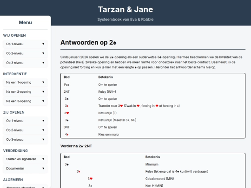The image size is (251, 188).
Task: Open the 'Op 2-niveau' menu under Zij openen
Action: [25, 130]
